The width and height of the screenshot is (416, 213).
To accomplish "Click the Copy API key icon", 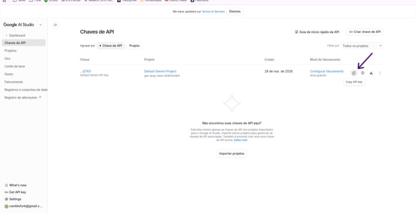I will [353, 73].
